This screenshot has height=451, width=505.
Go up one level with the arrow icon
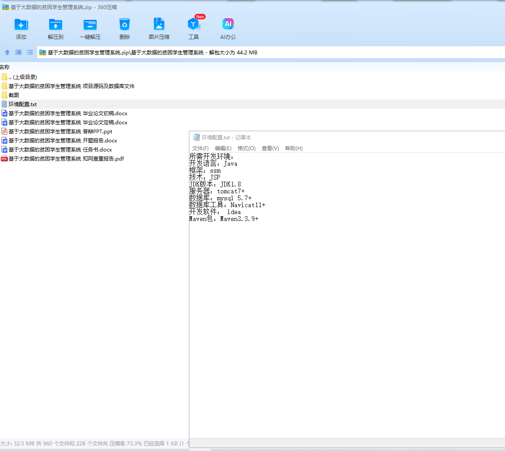coord(7,52)
